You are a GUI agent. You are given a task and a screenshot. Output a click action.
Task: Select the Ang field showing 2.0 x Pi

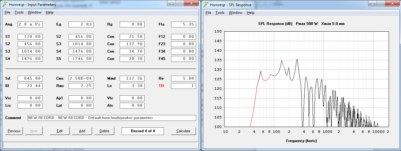click(30, 24)
